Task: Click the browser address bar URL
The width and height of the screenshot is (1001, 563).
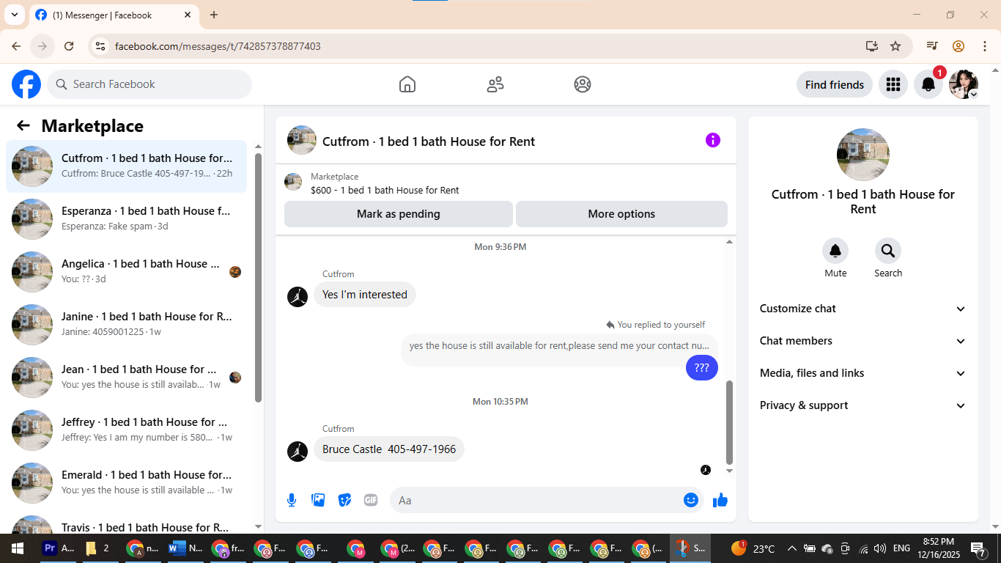Action: point(218,46)
